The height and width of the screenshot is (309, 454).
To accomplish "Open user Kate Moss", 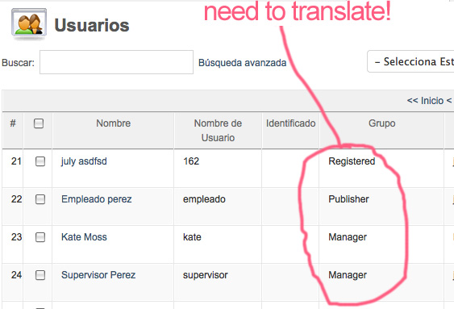I will [x=84, y=237].
